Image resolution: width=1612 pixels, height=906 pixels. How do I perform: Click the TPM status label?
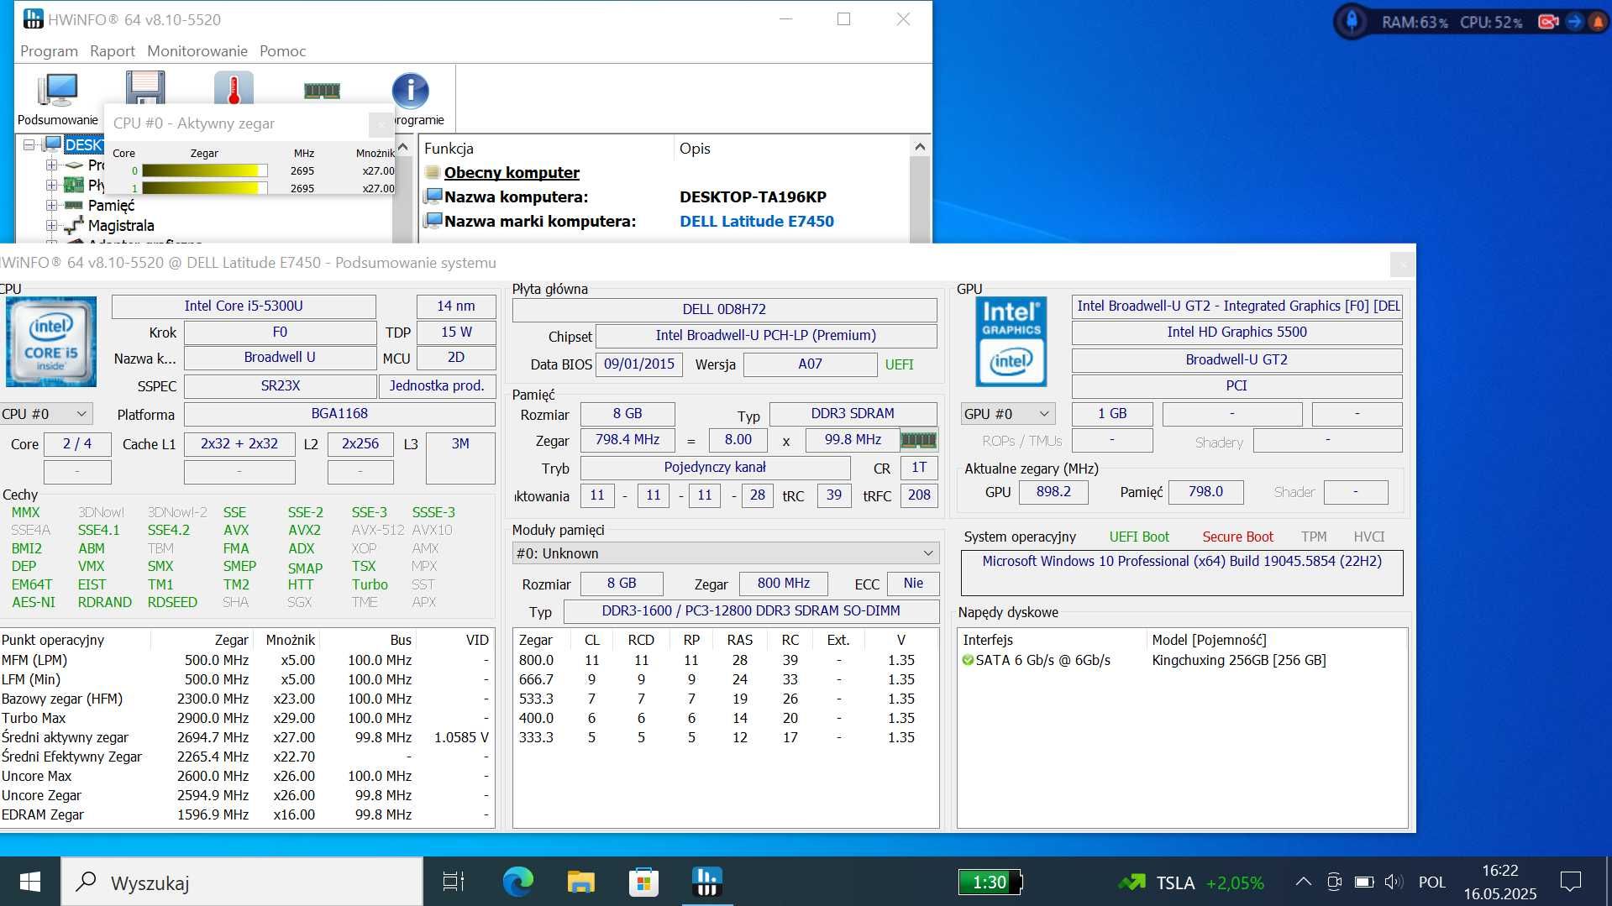point(1314,537)
